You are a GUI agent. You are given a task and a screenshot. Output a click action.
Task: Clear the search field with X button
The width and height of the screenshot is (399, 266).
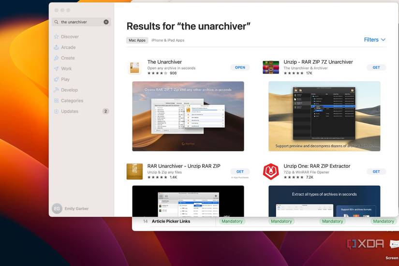pyautogui.click(x=106, y=22)
